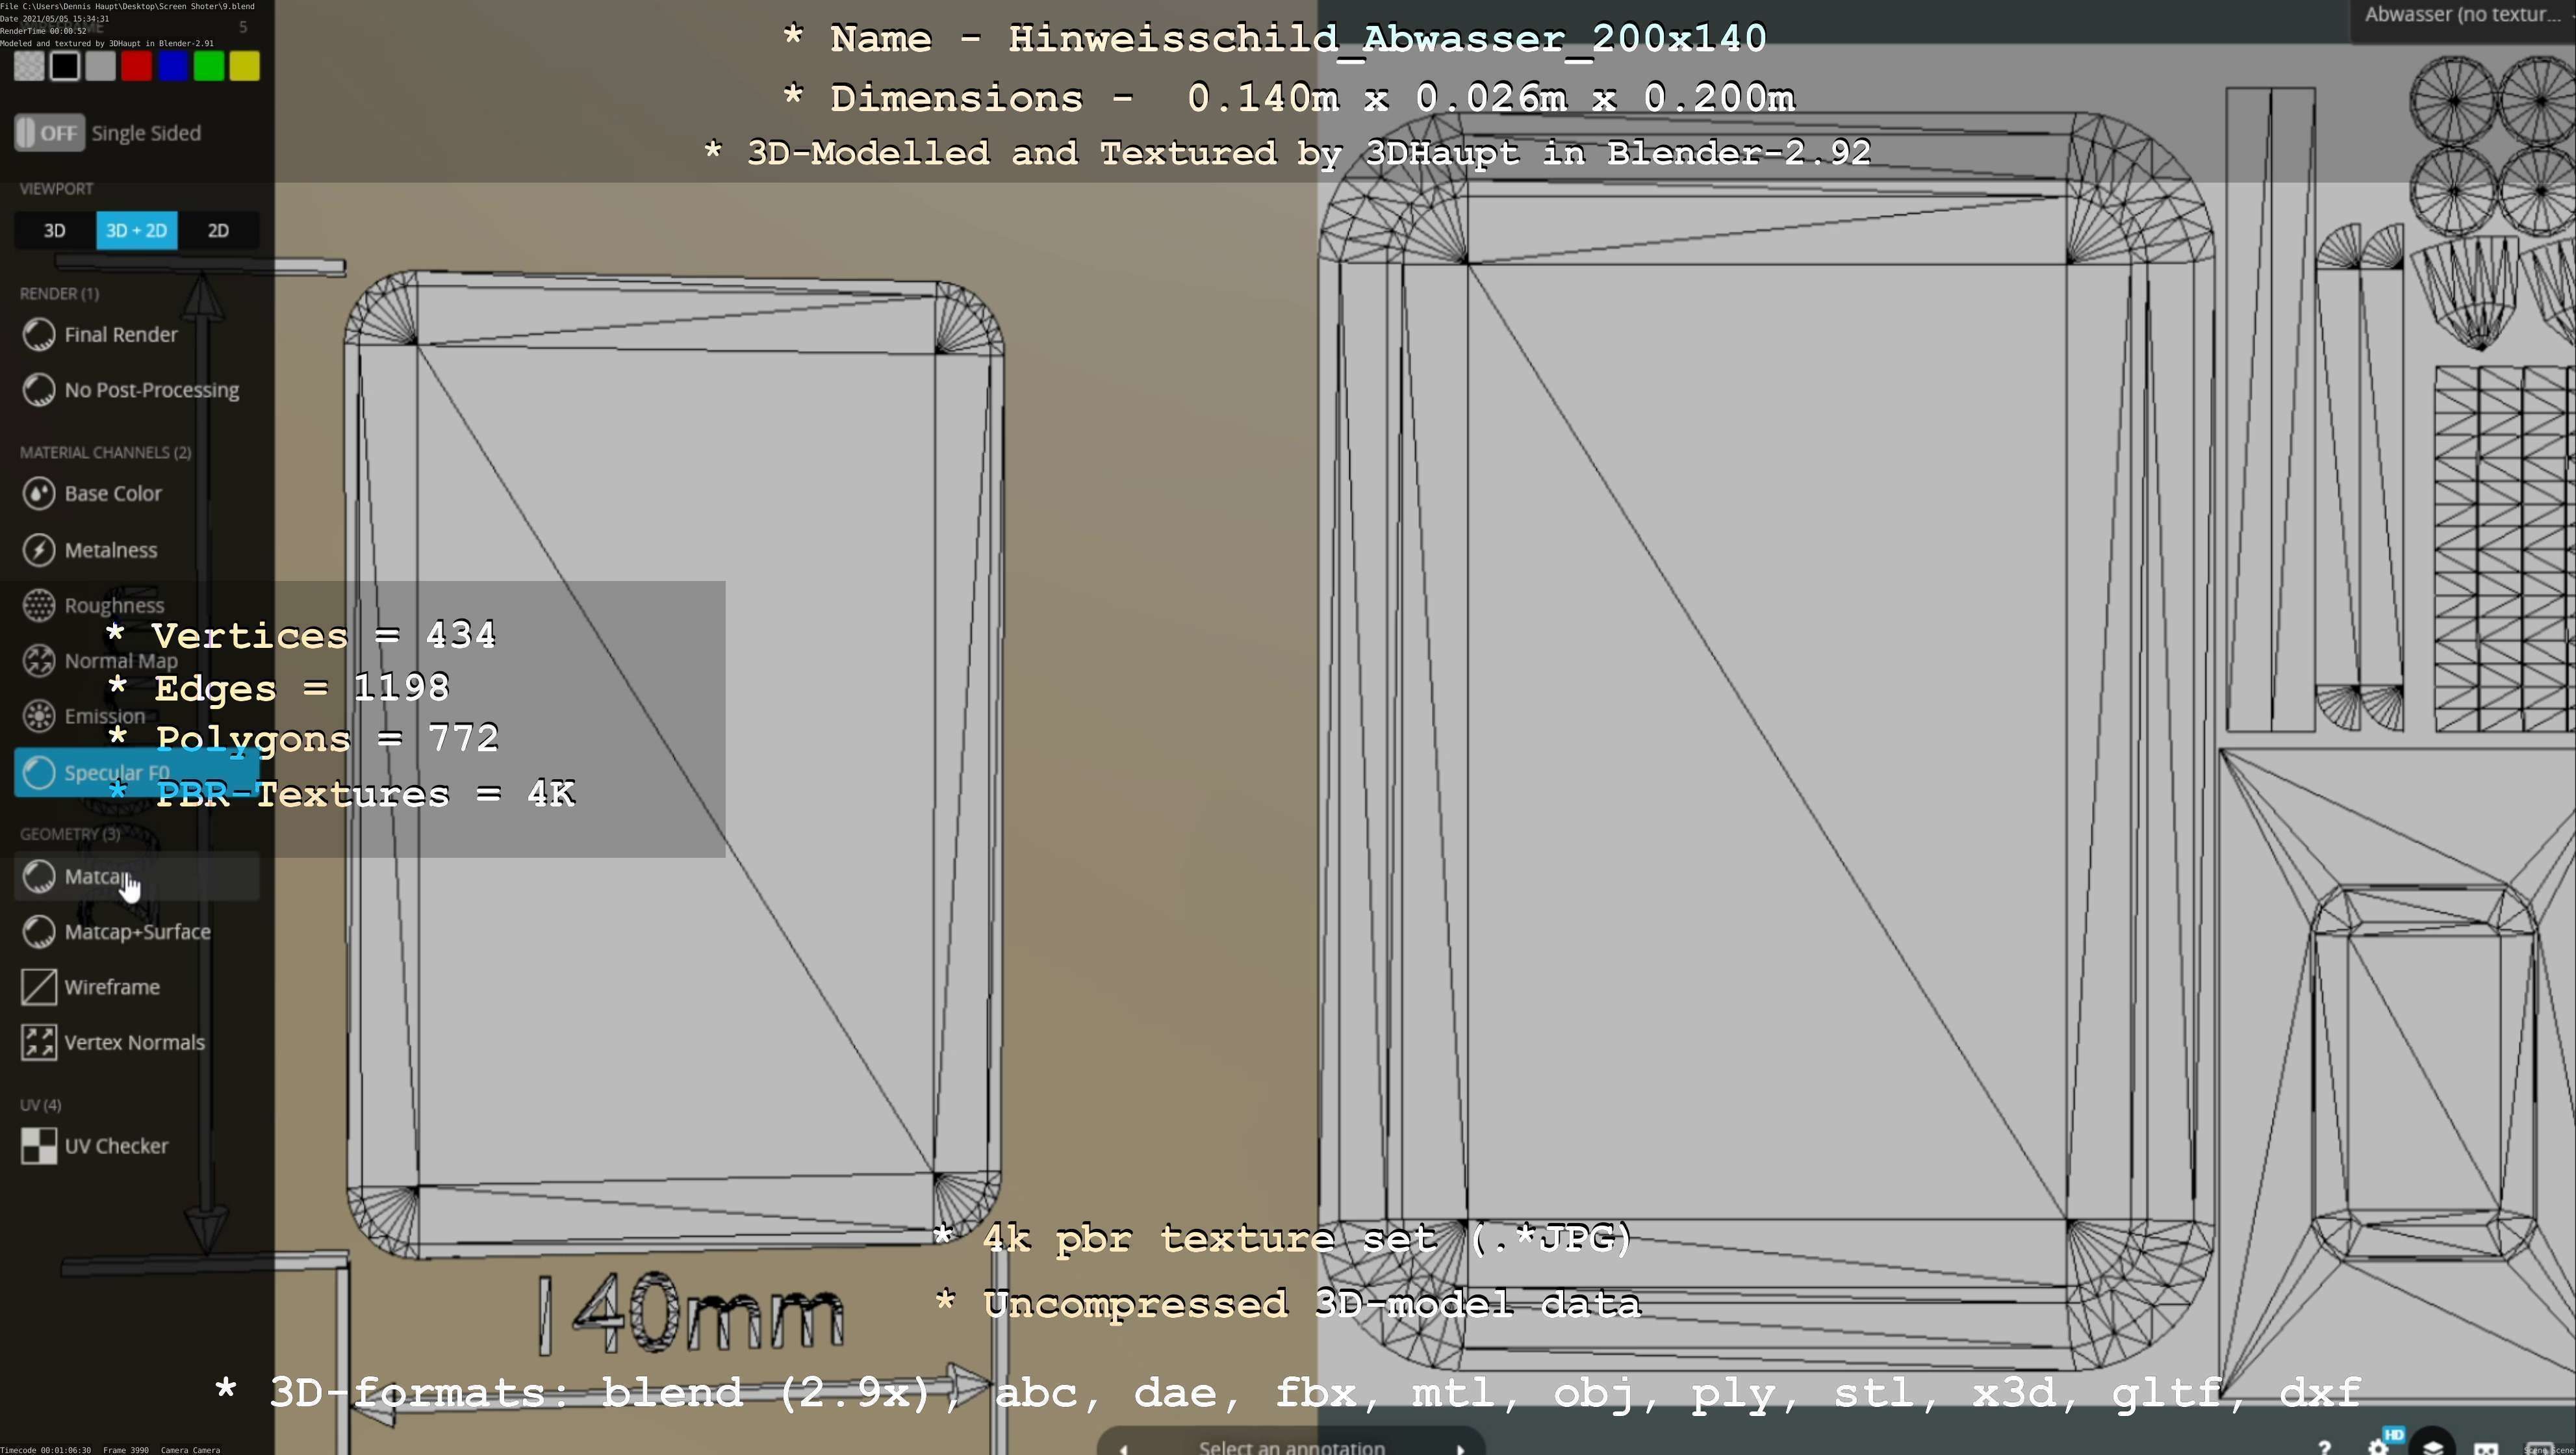Enable the UV Checker view
The width and height of the screenshot is (2576, 1455).
tap(137, 1146)
